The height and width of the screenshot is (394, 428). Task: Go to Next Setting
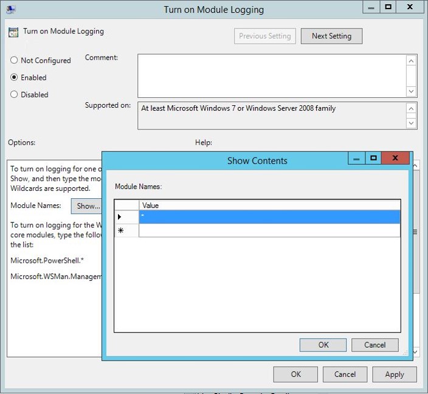click(331, 36)
